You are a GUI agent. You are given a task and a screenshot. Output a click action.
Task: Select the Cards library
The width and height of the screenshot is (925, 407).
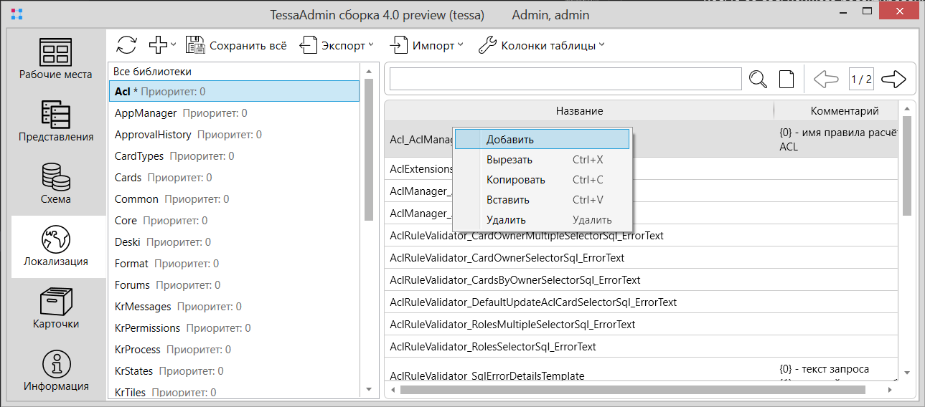(x=234, y=178)
